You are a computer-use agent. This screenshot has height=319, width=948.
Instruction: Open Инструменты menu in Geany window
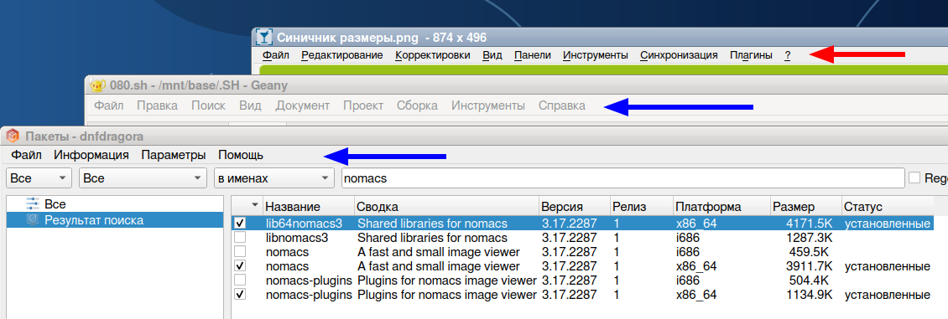coord(488,105)
